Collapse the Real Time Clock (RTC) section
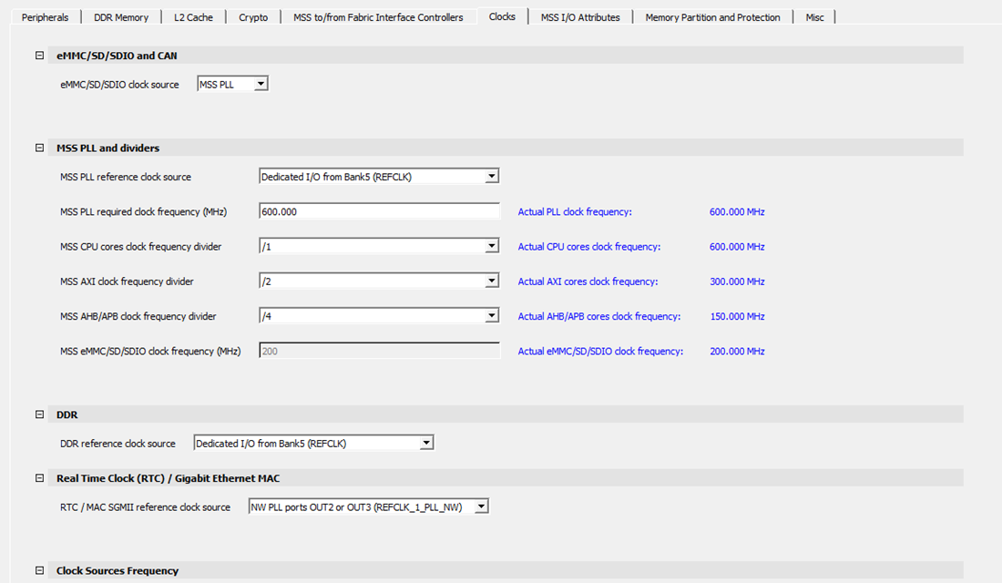 click(39, 478)
